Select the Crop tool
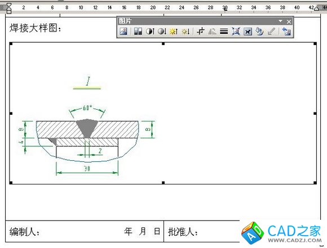The height and width of the screenshot is (248, 327). [201, 31]
